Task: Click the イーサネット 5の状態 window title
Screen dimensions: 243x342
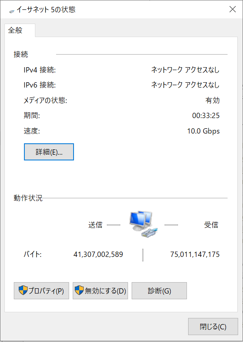Action: (x=46, y=10)
